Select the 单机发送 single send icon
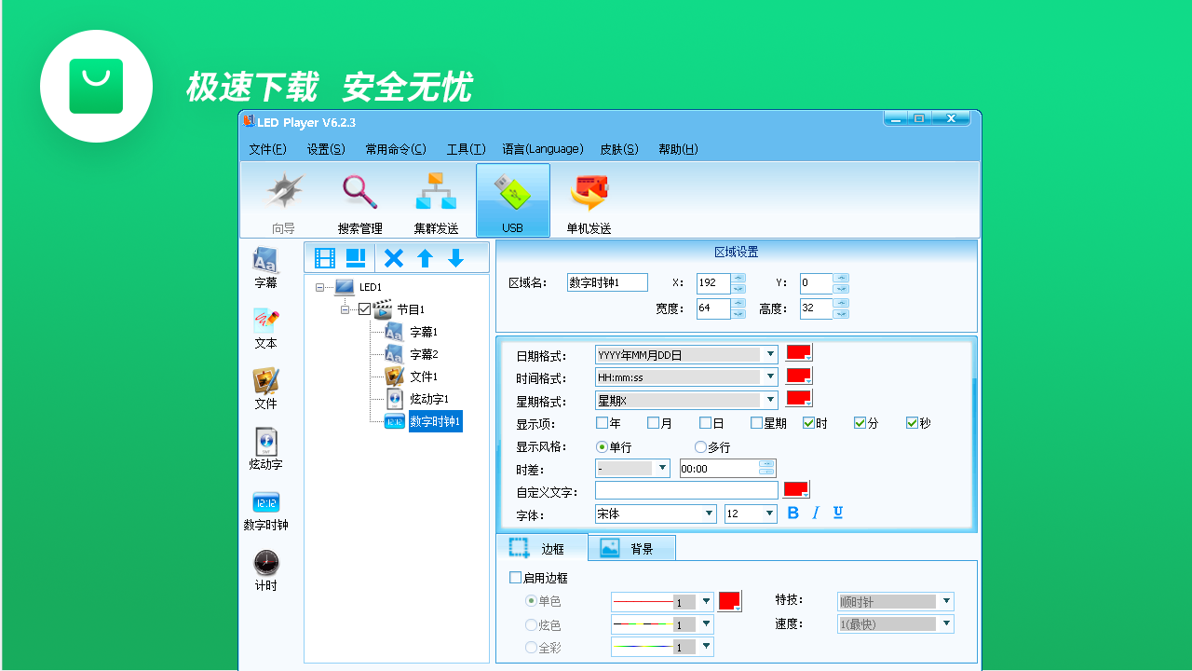 click(x=589, y=199)
